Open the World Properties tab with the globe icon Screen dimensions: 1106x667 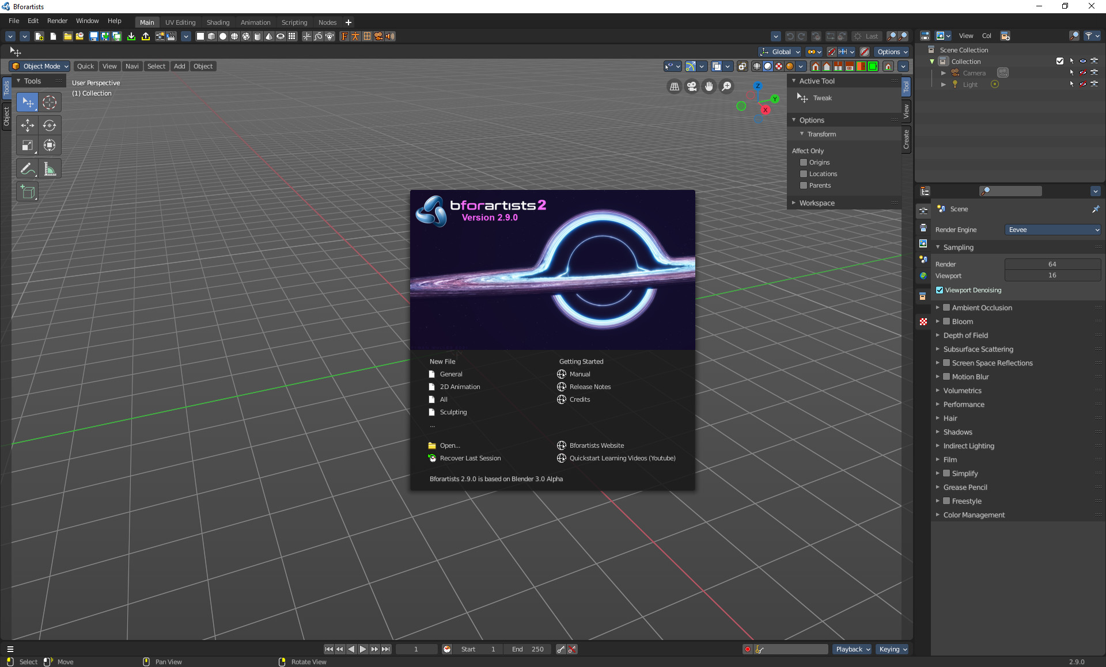pyautogui.click(x=923, y=275)
